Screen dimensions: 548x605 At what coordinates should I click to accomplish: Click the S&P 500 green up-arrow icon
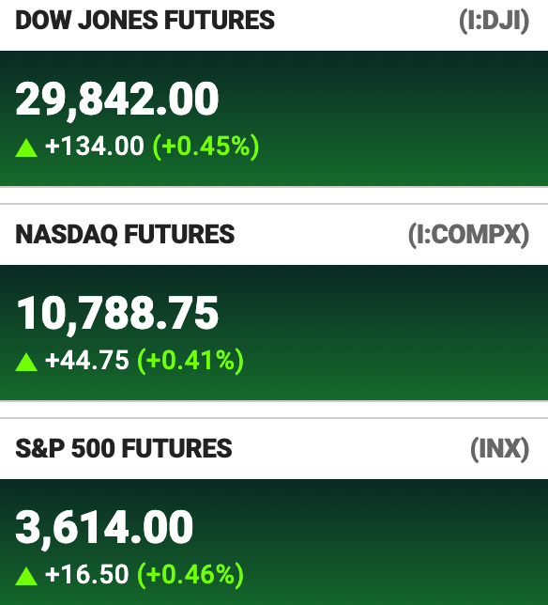pos(26,577)
